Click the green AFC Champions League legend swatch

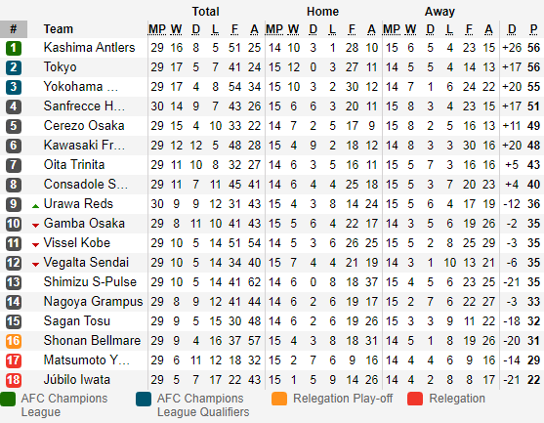(8, 399)
